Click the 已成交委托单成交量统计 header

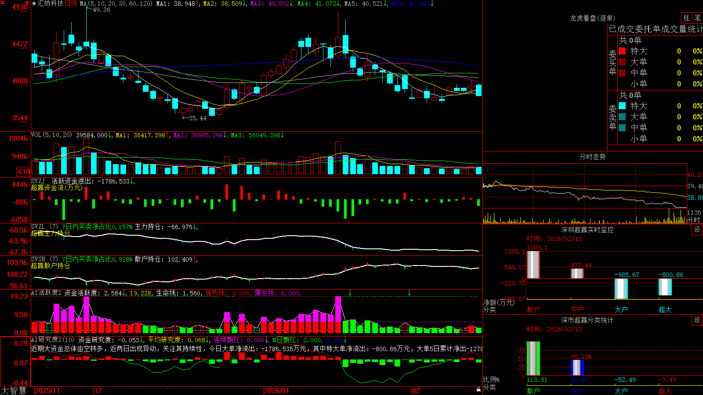[x=656, y=29]
